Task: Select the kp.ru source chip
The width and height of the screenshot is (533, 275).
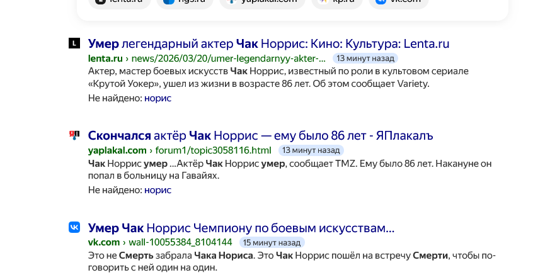Action: (340, 2)
